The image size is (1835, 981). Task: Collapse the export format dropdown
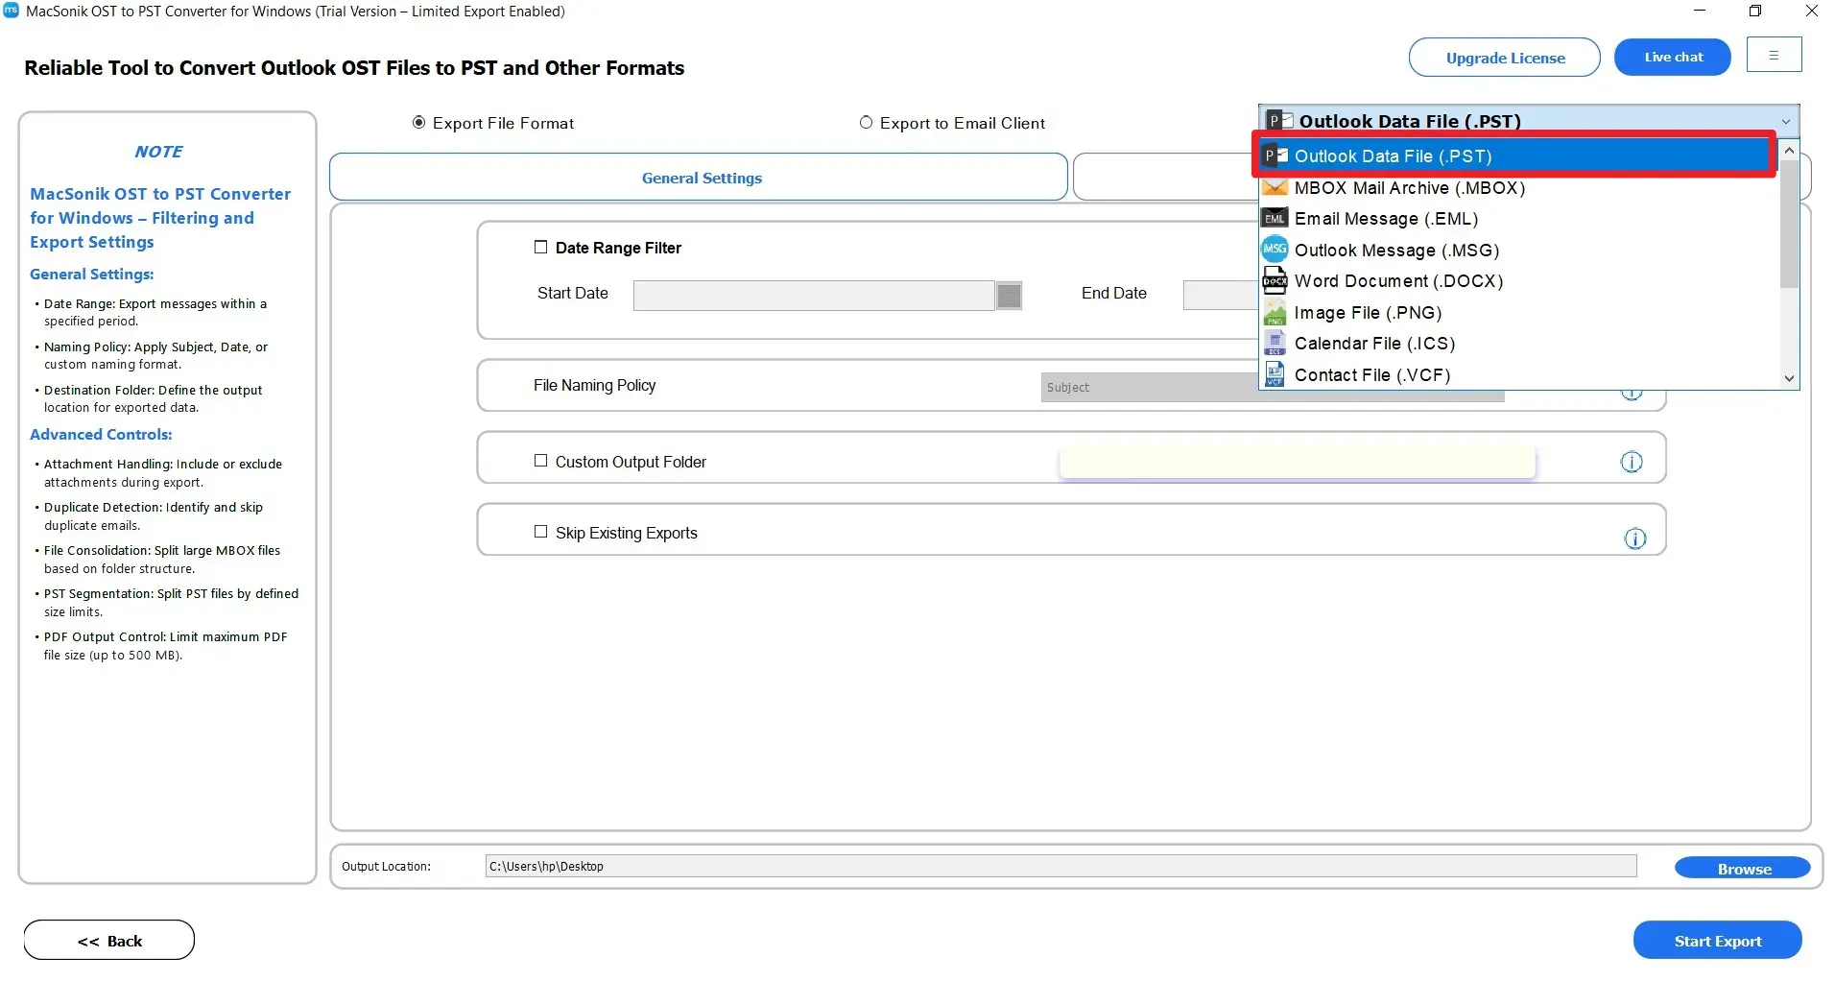(x=1785, y=122)
